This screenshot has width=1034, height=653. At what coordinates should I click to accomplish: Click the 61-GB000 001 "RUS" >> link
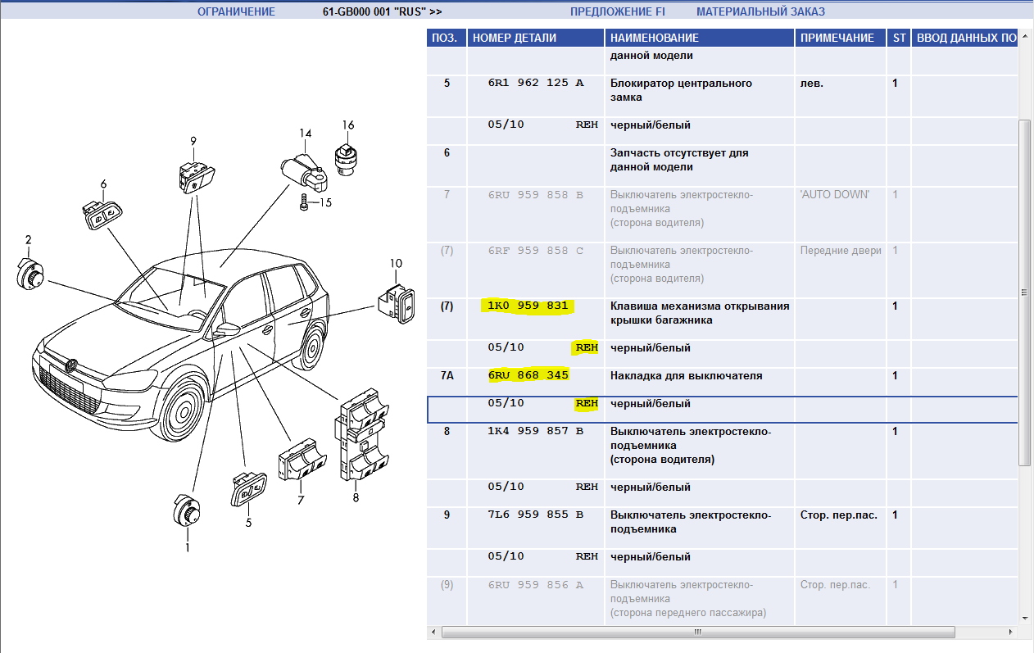point(382,12)
